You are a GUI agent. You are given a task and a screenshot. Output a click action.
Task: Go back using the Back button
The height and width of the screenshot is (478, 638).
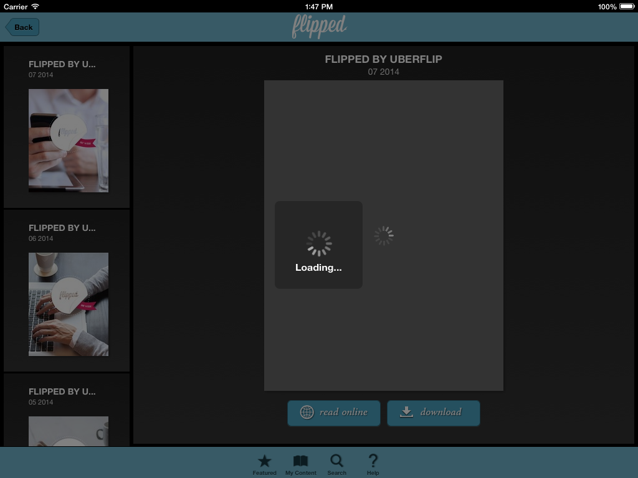pyautogui.click(x=22, y=27)
